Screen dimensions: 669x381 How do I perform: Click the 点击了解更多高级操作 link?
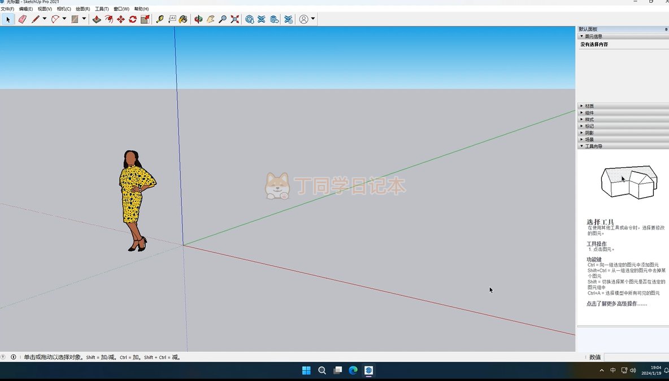coord(616,304)
